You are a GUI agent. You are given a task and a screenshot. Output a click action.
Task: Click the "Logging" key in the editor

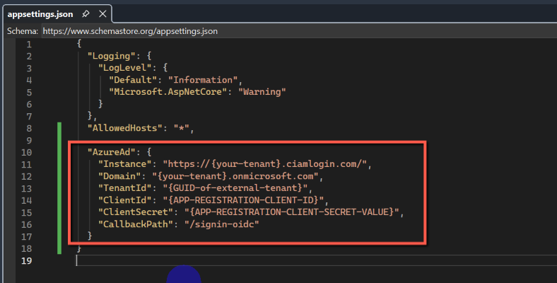(108, 56)
